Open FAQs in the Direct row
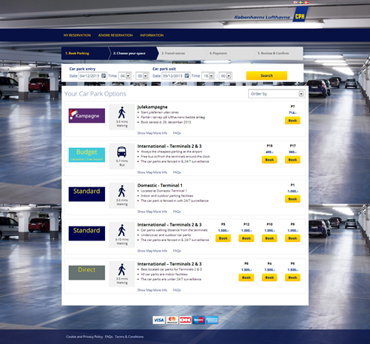Viewport: 370px width, 344px height. click(177, 290)
